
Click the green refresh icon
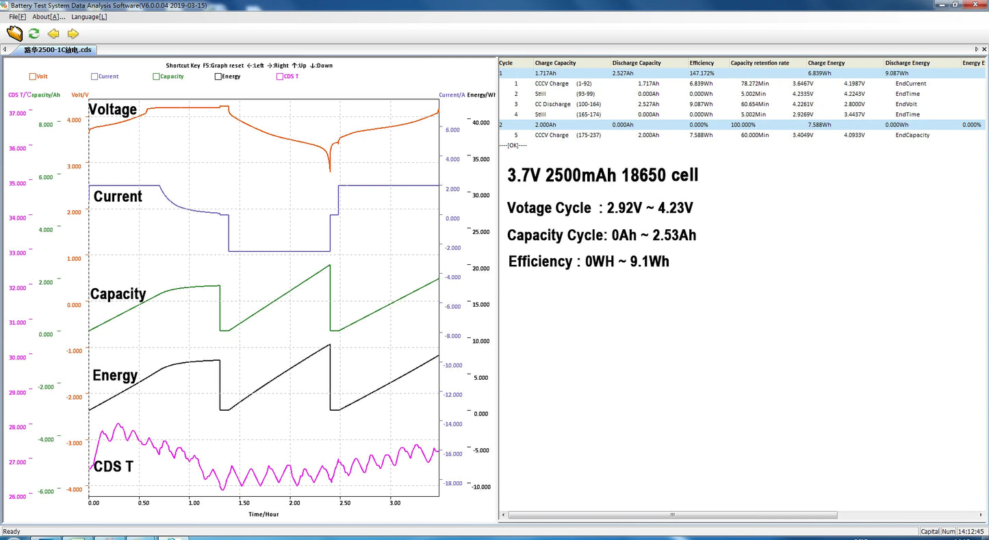click(34, 34)
